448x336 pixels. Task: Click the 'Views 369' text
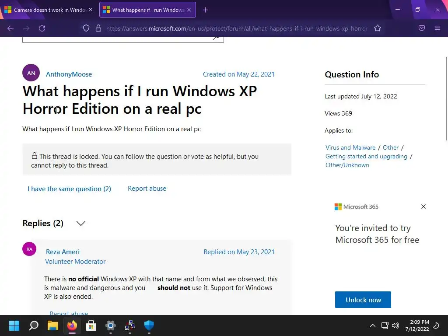click(338, 113)
